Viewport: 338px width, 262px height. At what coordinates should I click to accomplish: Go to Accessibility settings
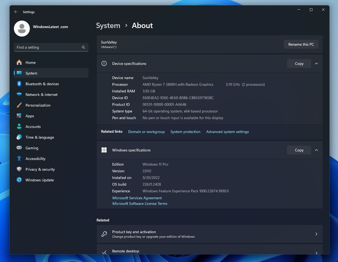[x=51, y=158]
